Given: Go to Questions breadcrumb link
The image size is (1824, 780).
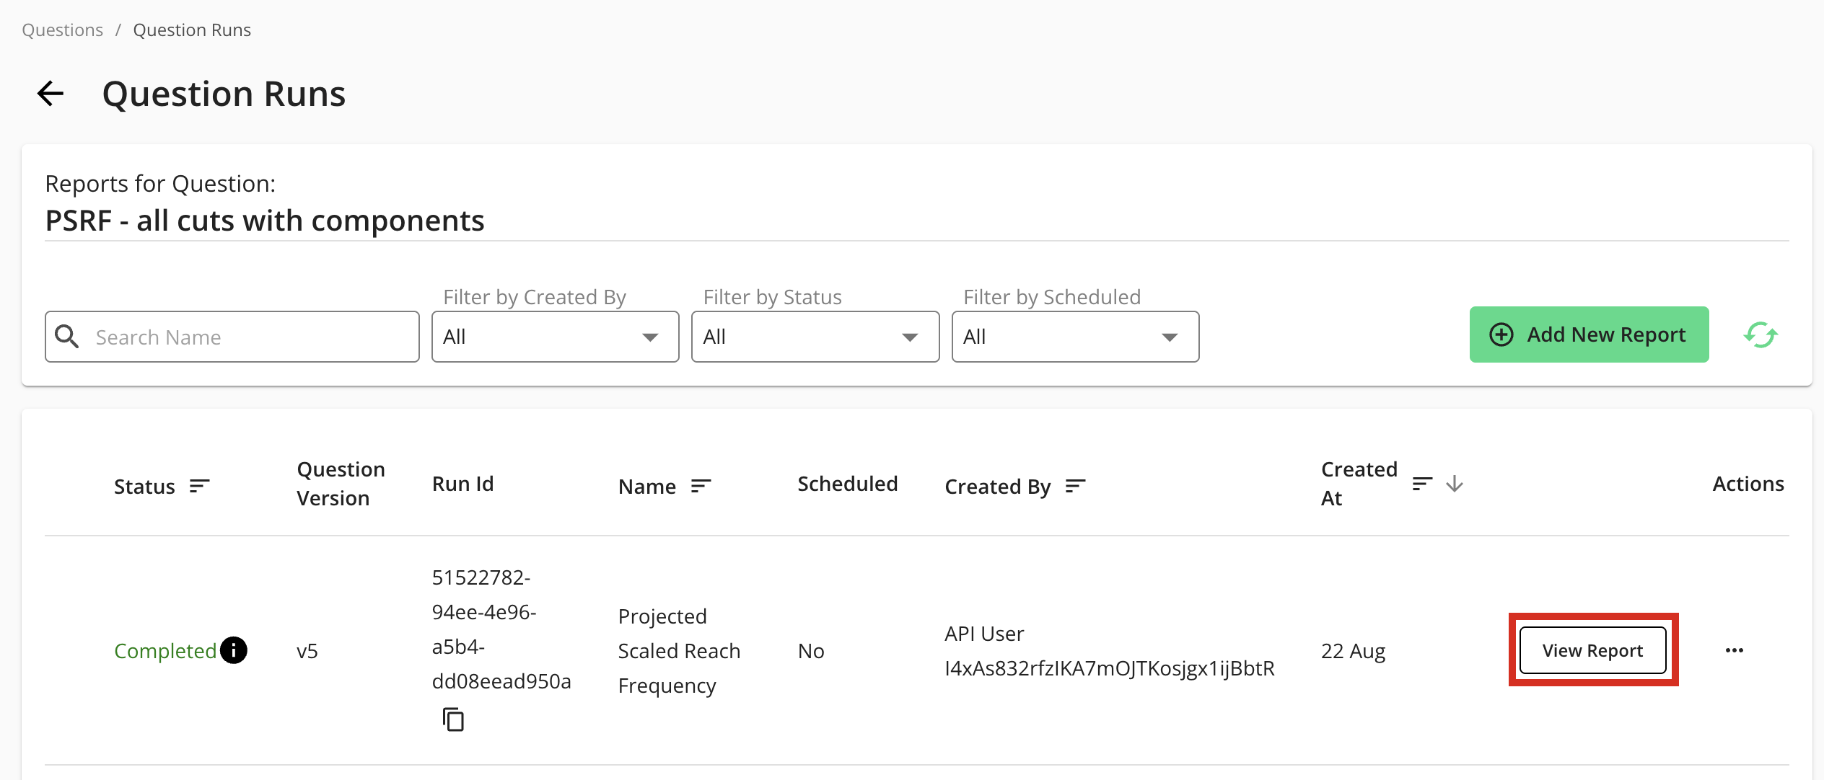Looking at the screenshot, I should pos(62,30).
